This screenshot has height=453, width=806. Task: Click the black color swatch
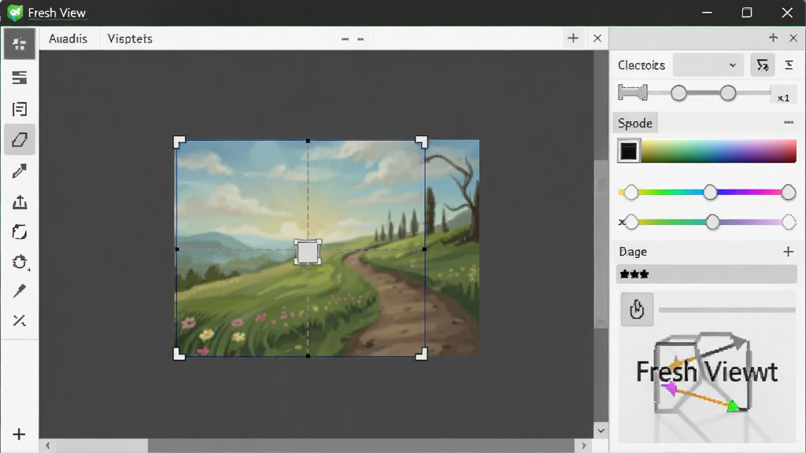(629, 151)
